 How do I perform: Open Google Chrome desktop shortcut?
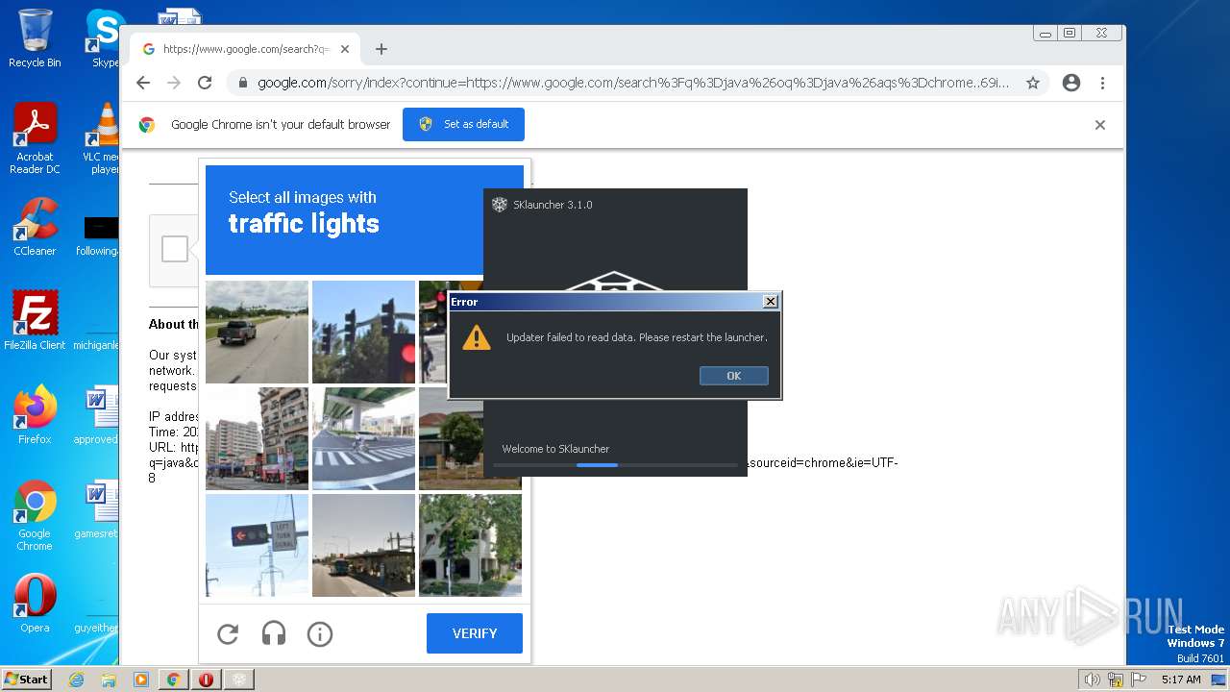pyautogui.click(x=35, y=516)
